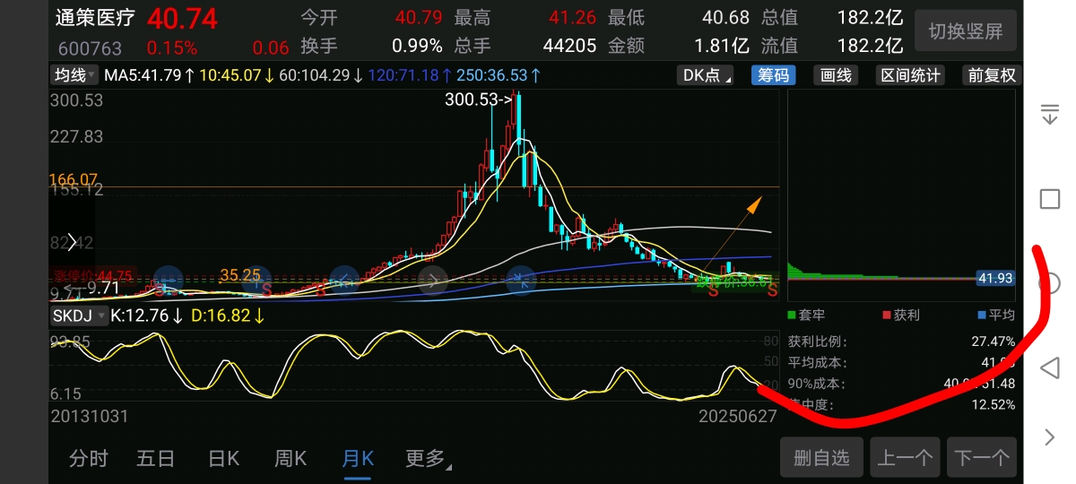This screenshot has height=484, width=1076.
Task: Tap the 涨停价 44.75 label on chart
Action: [93, 275]
